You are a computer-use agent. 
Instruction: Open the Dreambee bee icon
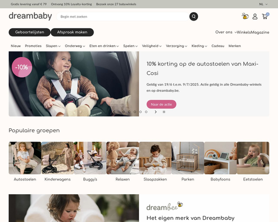pyautogui.click(x=245, y=16)
